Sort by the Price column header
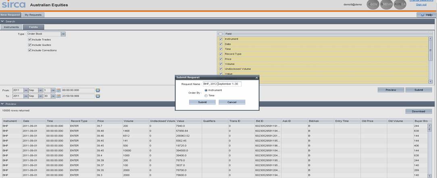The image size is (437, 178). click(x=109, y=121)
